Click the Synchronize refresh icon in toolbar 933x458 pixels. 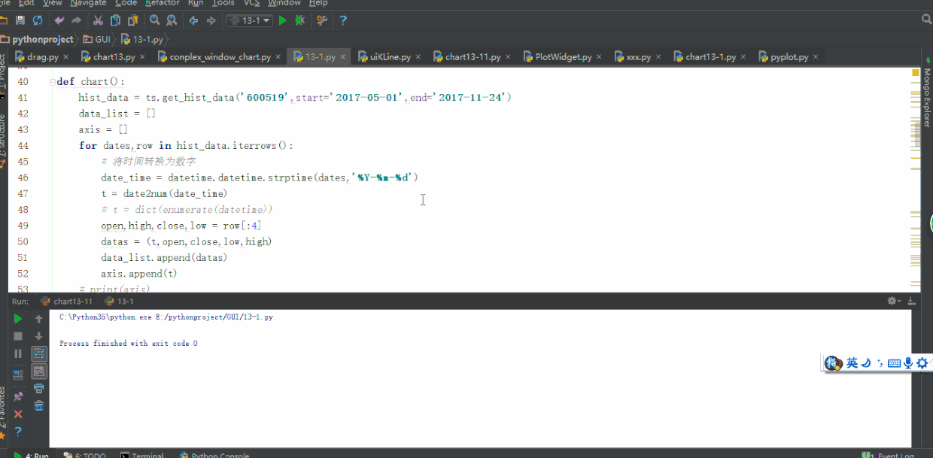click(38, 20)
